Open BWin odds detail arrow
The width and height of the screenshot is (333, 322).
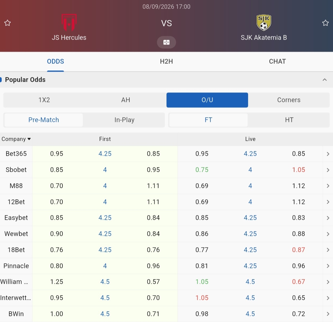(x=328, y=314)
